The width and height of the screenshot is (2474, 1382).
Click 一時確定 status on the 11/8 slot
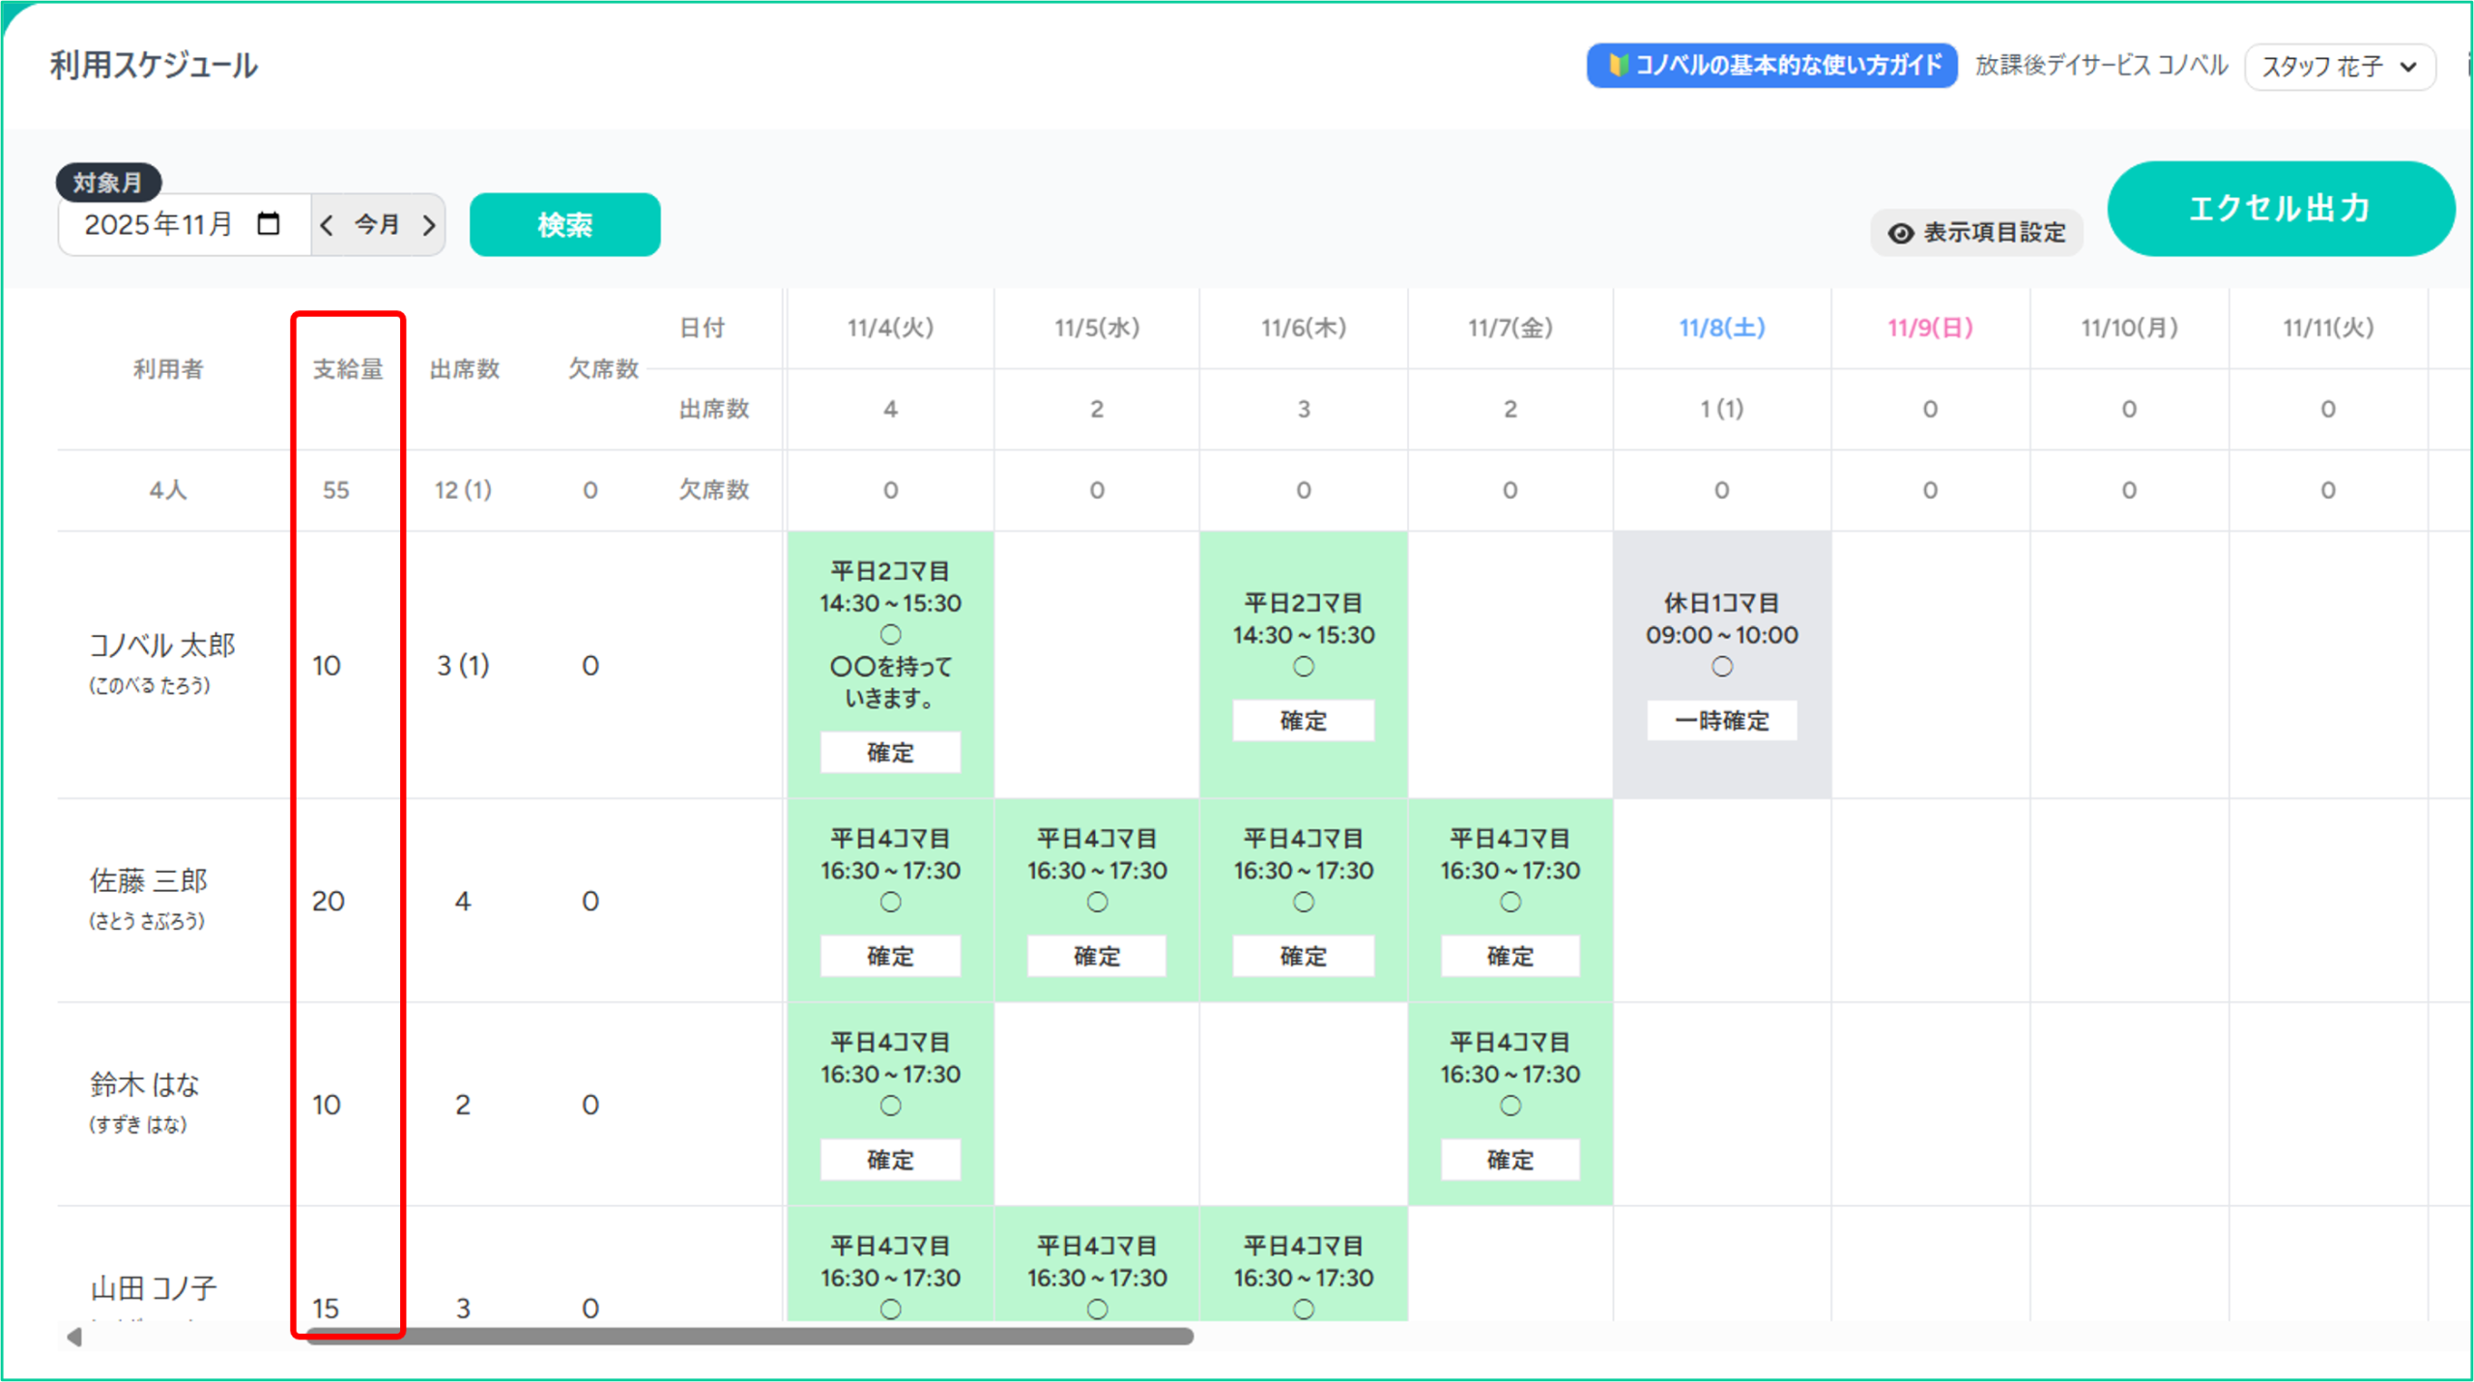(1721, 721)
